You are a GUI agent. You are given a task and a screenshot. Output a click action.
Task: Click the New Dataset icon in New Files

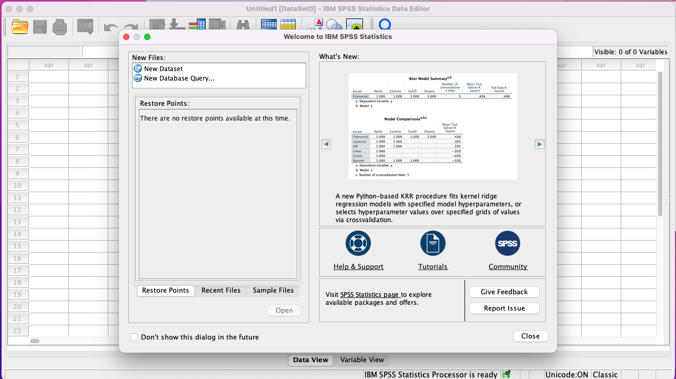click(138, 68)
